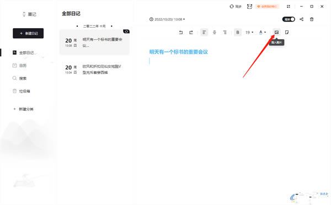Toggle the reading mode switch
The image size is (331, 205).
click(289, 19)
